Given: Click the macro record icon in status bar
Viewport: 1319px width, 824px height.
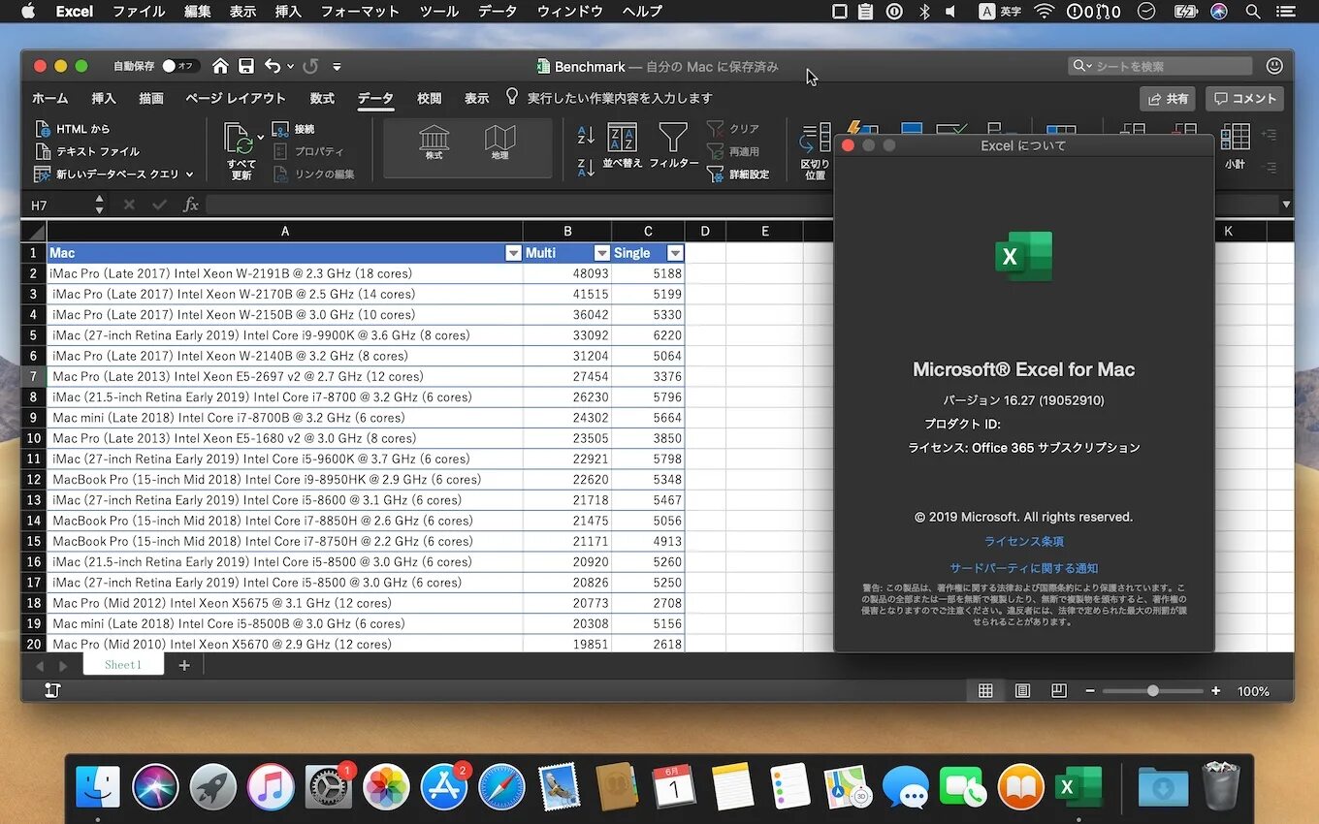Looking at the screenshot, I should (52, 690).
